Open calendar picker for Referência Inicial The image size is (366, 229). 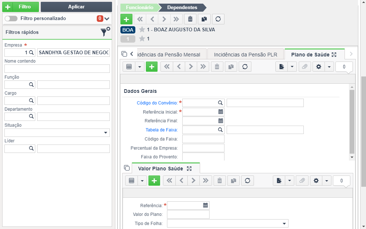tap(220, 112)
